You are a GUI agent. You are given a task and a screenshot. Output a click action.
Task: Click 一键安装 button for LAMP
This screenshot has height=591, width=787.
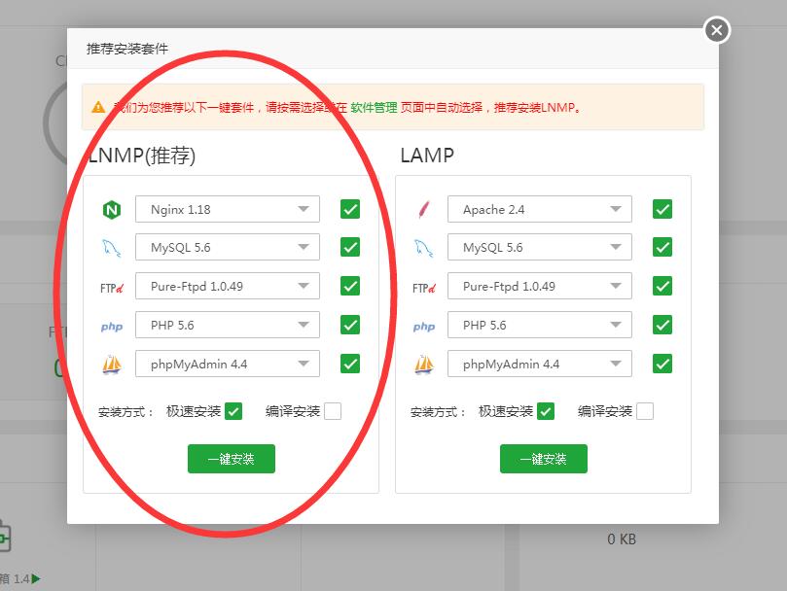[544, 459]
